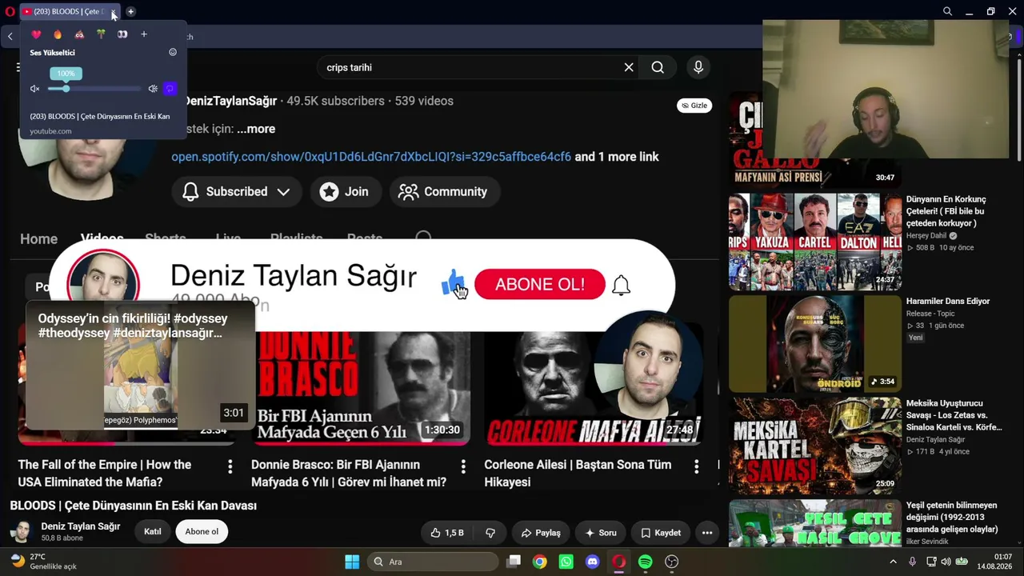The height and width of the screenshot is (576, 1024).
Task: Open the Windows Start menu
Action: (x=352, y=562)
